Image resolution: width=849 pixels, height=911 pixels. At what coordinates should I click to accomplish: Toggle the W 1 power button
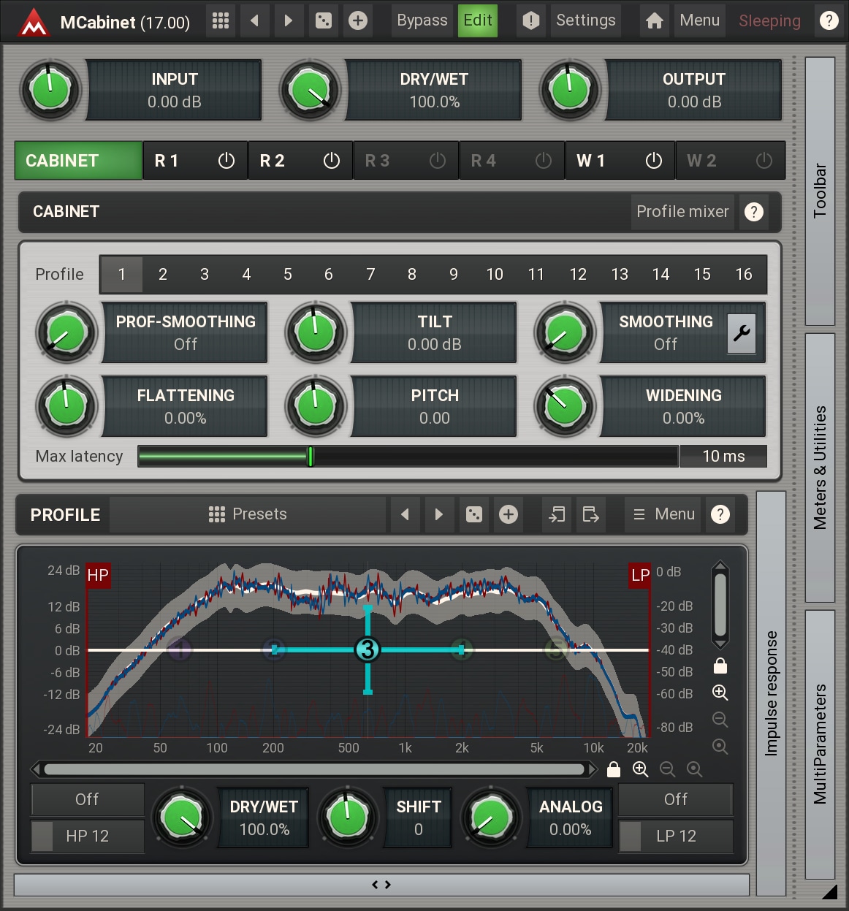pos(653,161)
